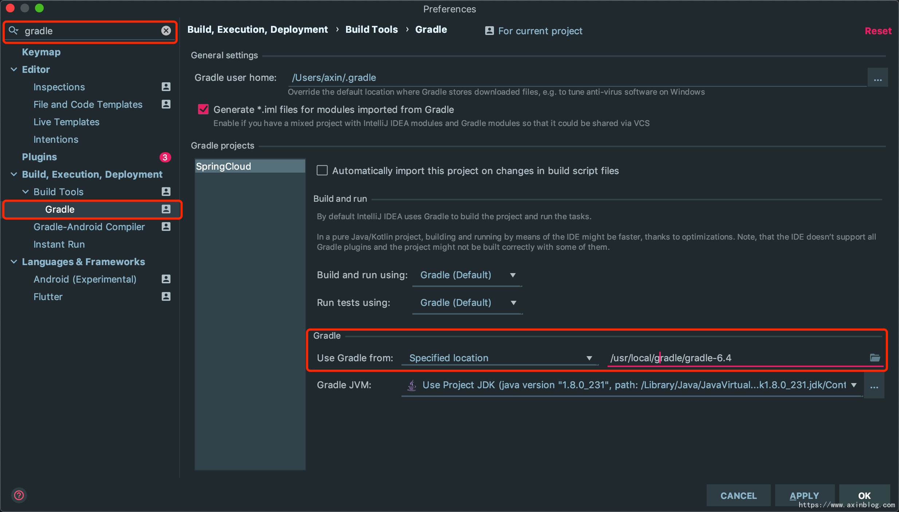
Task: Click Build, Execution, Deployment breadcrumb
Action: [258, 29]
